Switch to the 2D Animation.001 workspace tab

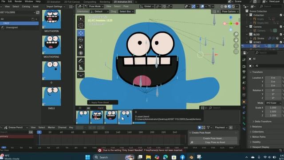(x=123, y=2)
